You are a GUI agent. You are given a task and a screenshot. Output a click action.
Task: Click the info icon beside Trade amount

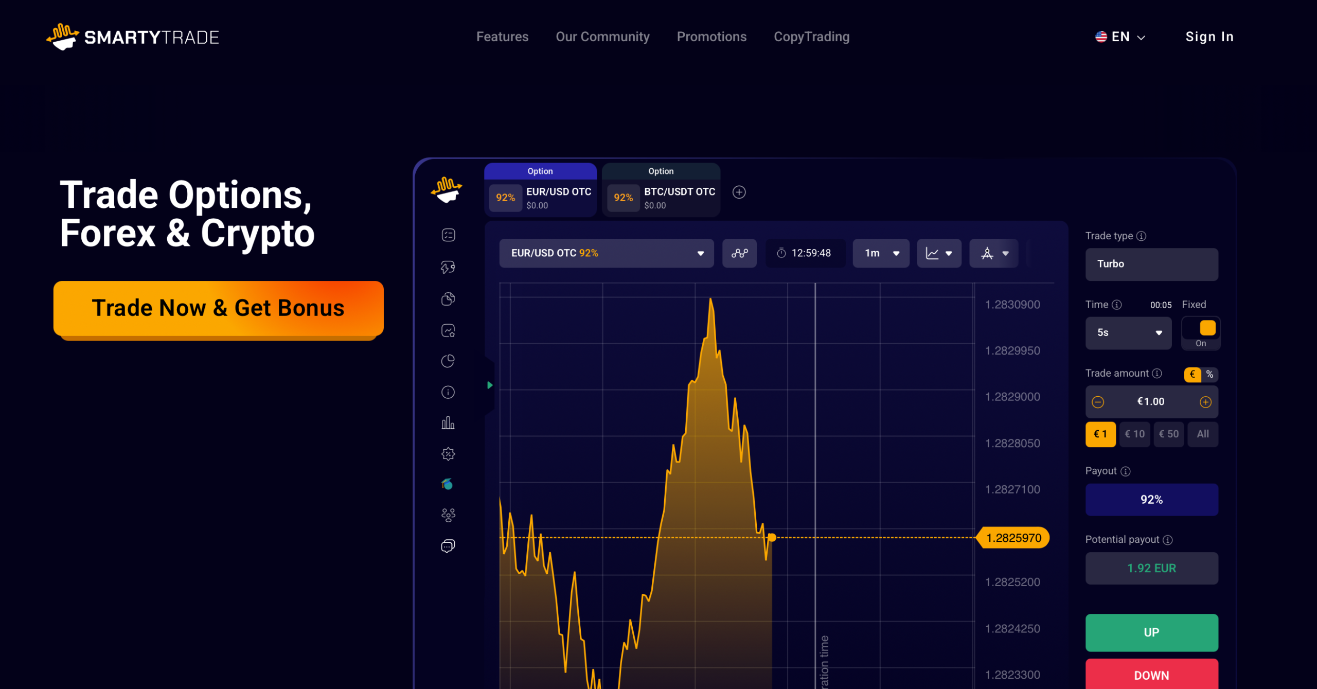click(x=1157, y=373)
